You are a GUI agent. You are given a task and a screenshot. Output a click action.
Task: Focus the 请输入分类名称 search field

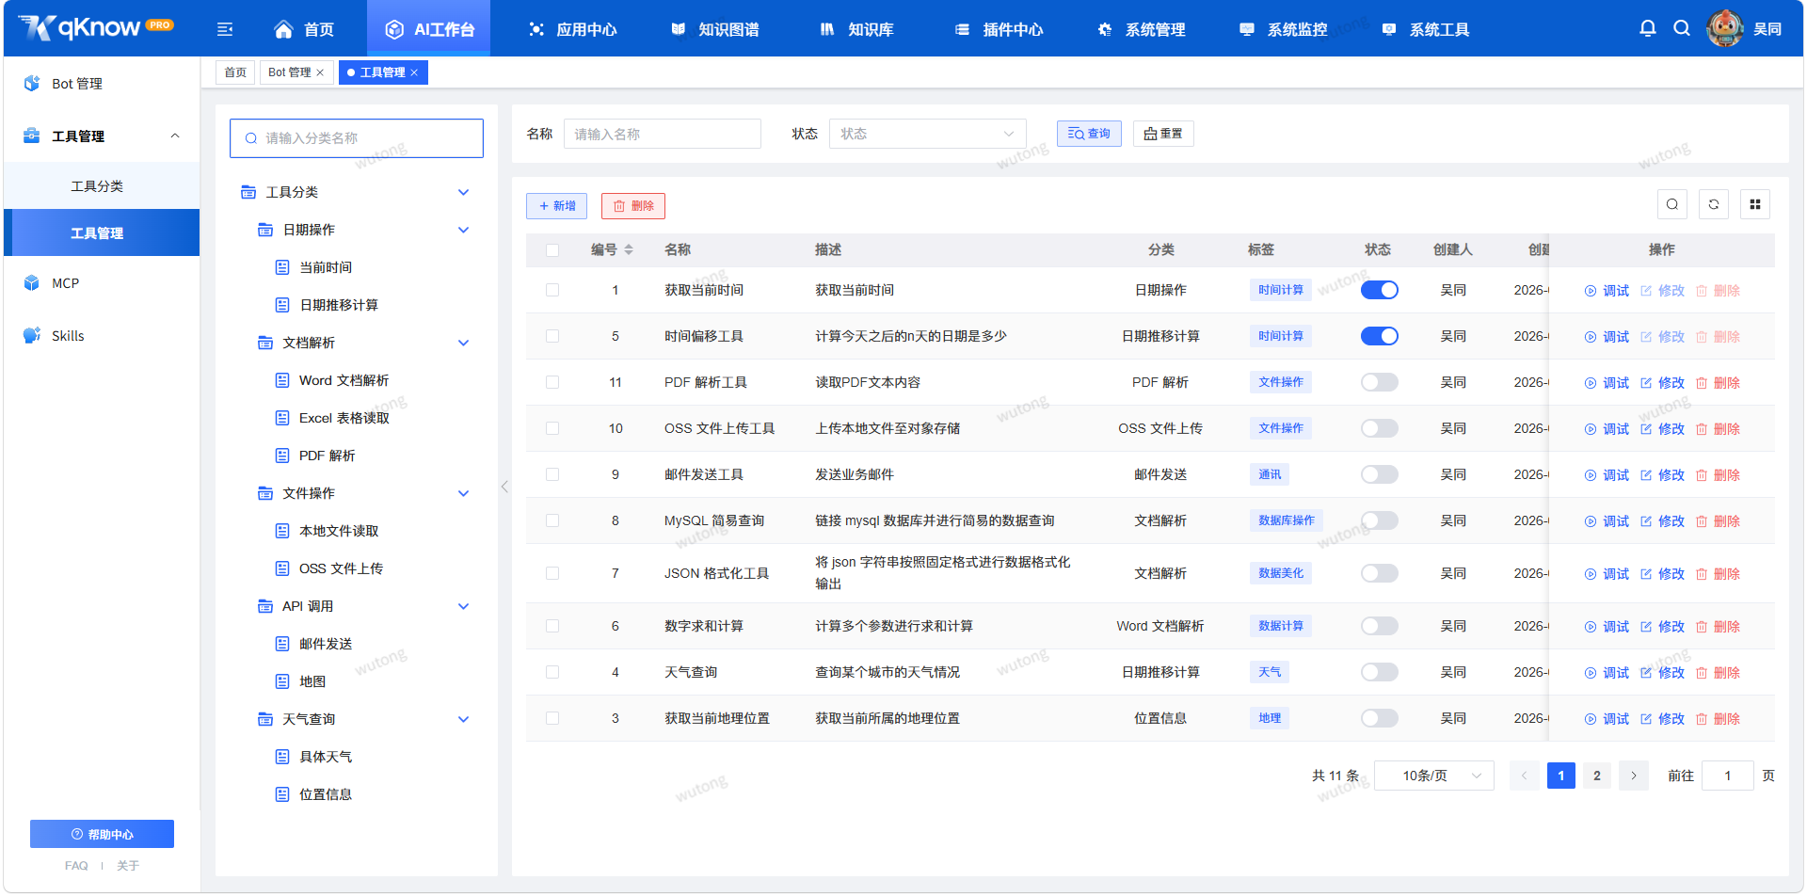point(357,138)
